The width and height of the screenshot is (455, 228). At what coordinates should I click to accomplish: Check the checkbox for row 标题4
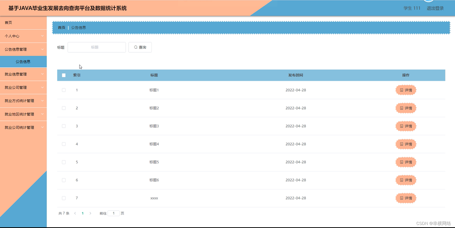pos(64,144)
